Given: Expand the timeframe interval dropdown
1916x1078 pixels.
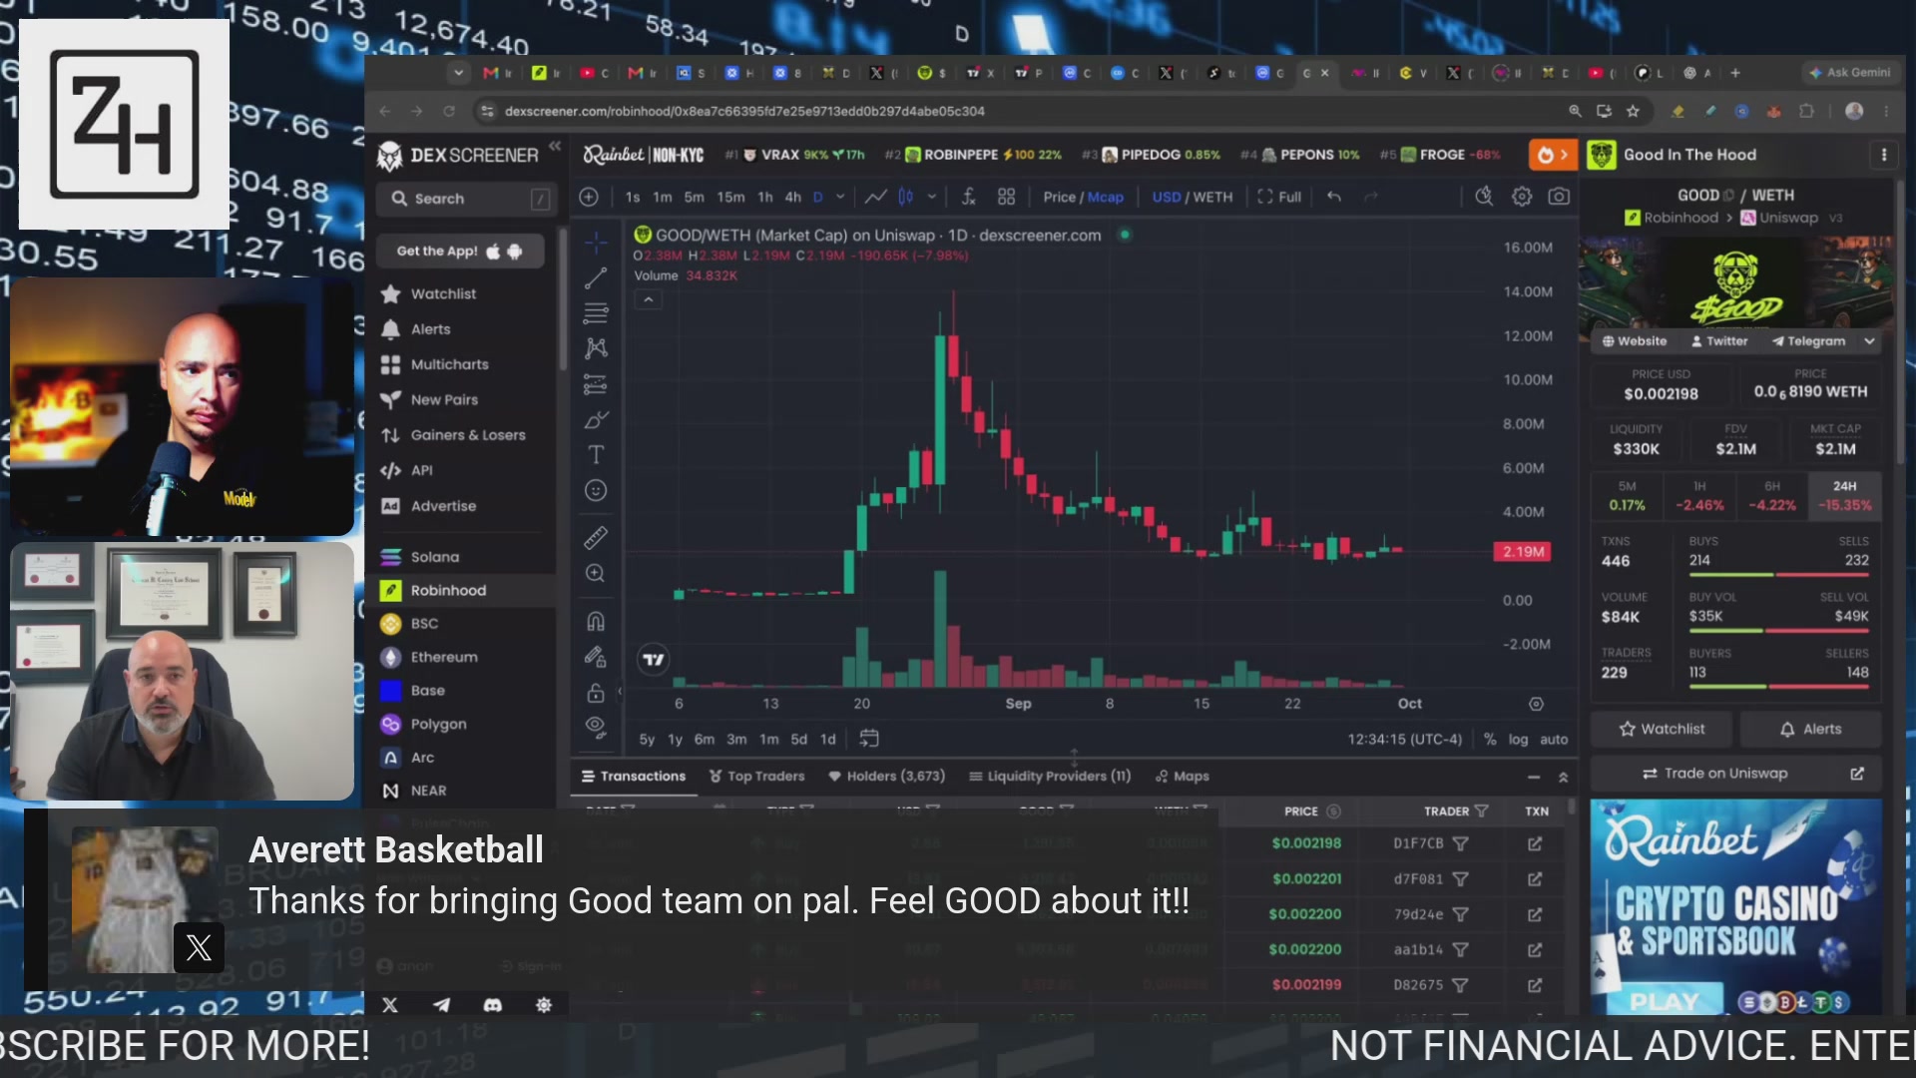Looking at the screenshot, I should pos(840,197).
